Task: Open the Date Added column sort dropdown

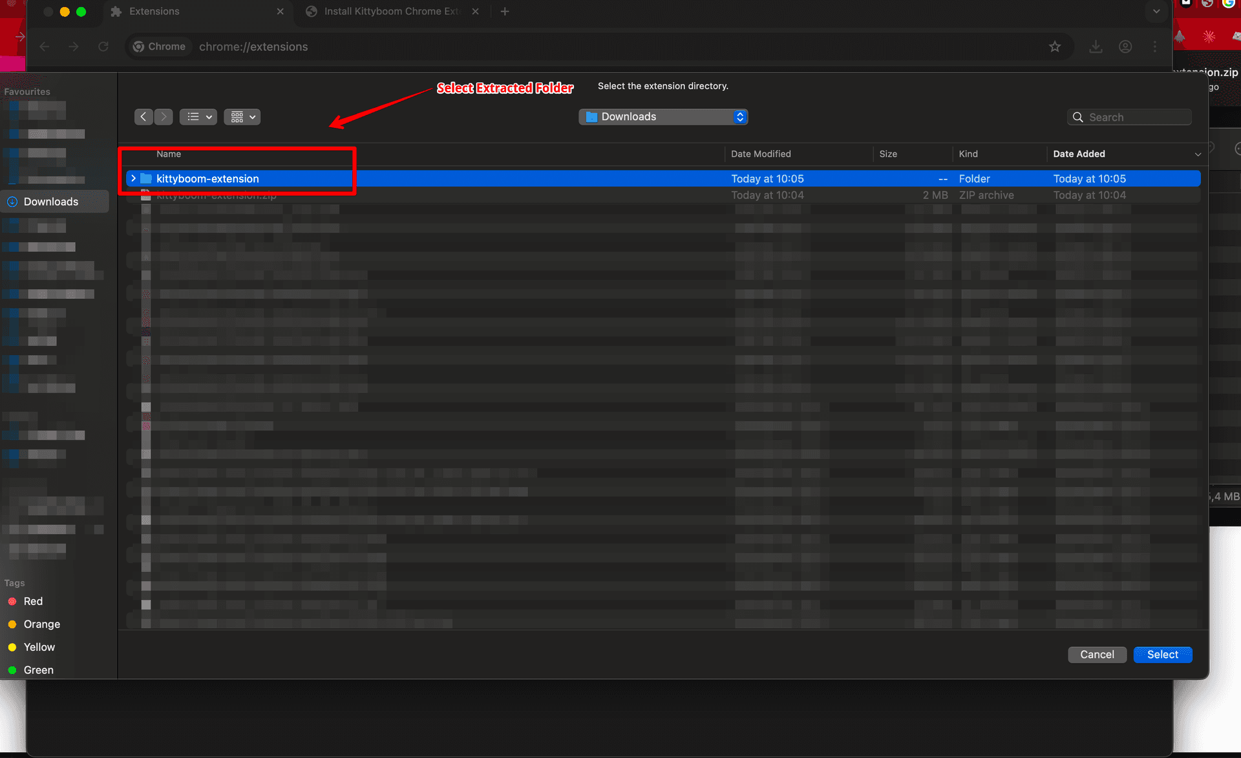Action: pos(1199,154)
